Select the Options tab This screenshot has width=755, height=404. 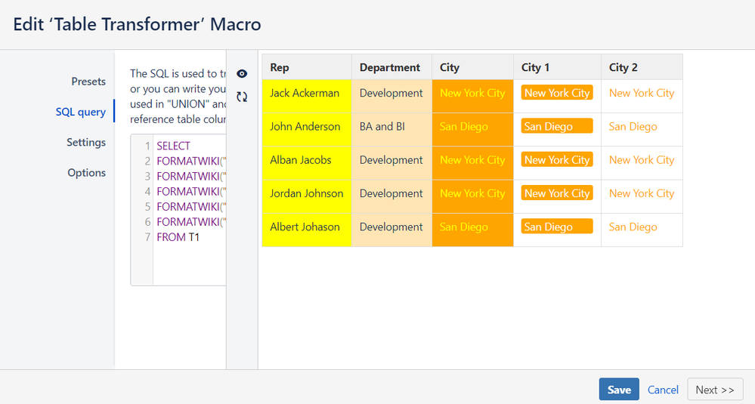pyautogui.click(x=87, y=172)
